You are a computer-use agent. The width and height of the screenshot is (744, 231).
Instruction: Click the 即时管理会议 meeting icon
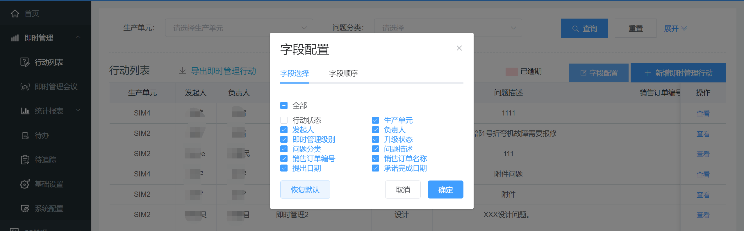pos(25,86)
